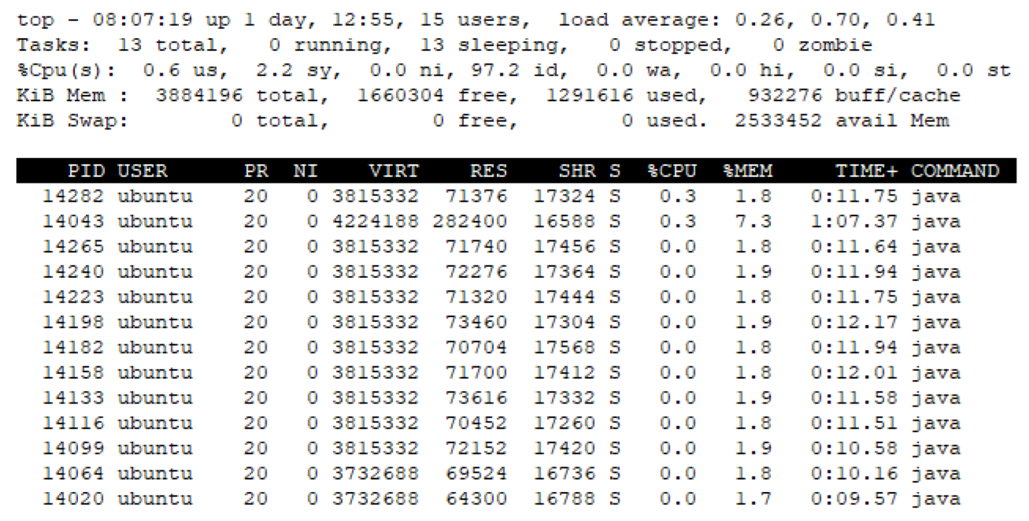This screenshot has height=521, width=1029.
Task: Click the free memory value 1660304
Action: pyautogui.click(x=400, y=96)
